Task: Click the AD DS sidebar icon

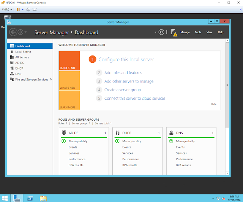Action: coord(12,62)
